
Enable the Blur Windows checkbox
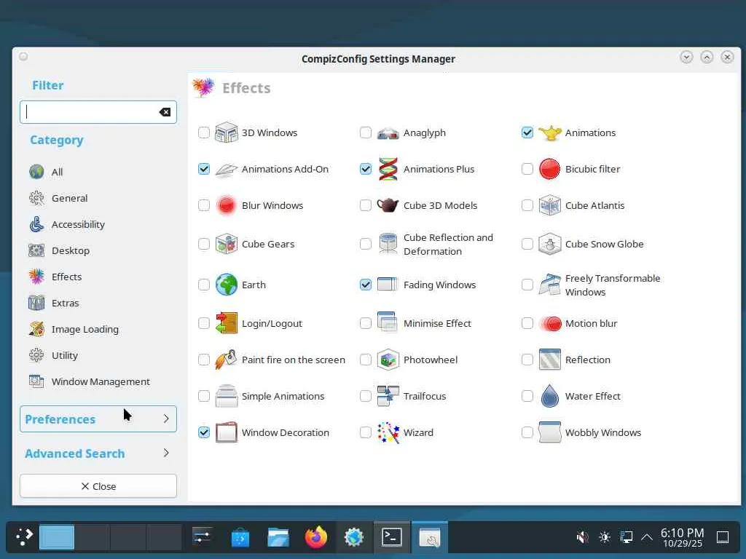[204, 205]
